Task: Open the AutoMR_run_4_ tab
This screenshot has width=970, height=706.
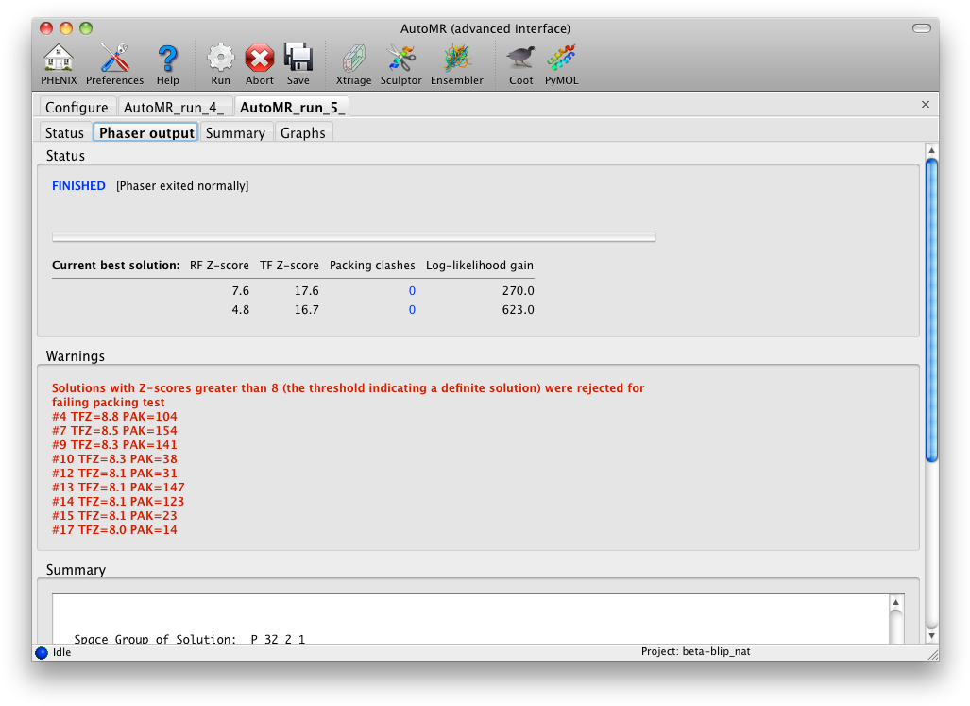Action: (175, 107)
